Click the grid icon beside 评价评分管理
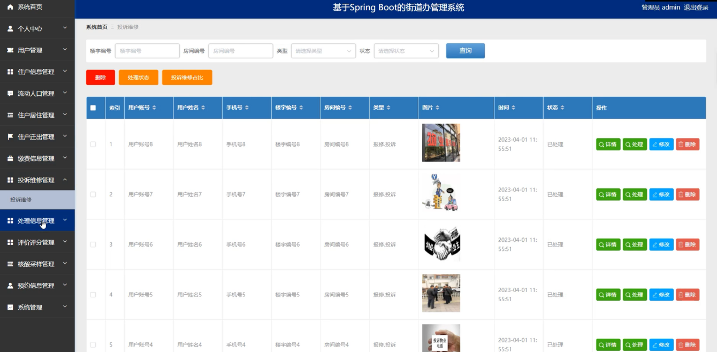Screen dimensions: 717x352 pyautogui.click(x=10, y=242)
